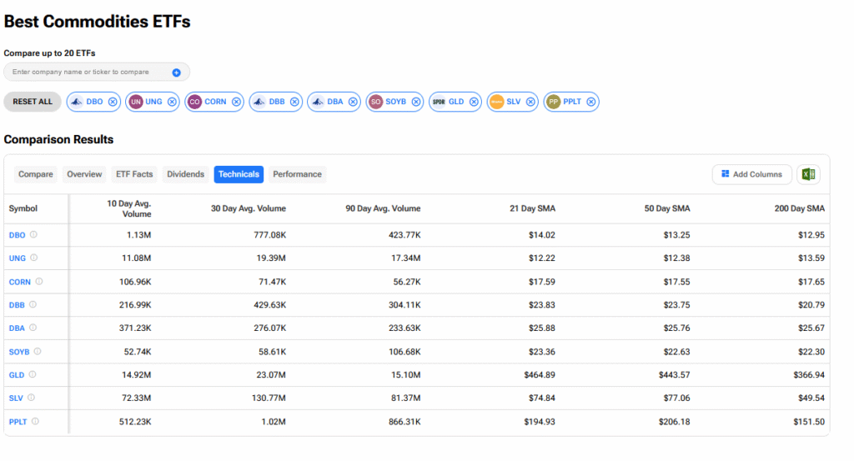Select the $12.95 value in DBO row
This screenshot has height=461, width=854.
[811, 235]
